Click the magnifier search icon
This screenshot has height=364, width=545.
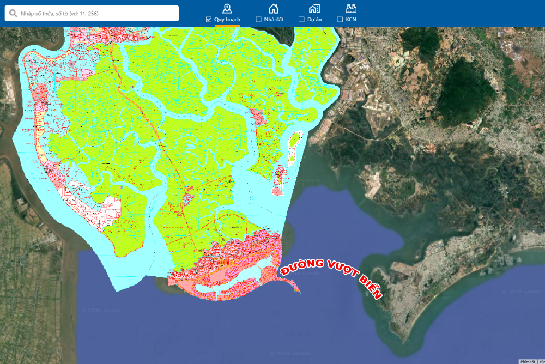(x=13, y=13)
